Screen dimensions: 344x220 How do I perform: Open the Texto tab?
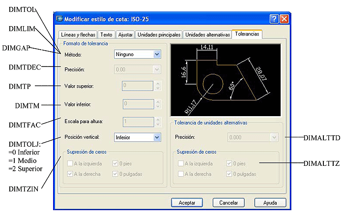click(x=107, y=34)
